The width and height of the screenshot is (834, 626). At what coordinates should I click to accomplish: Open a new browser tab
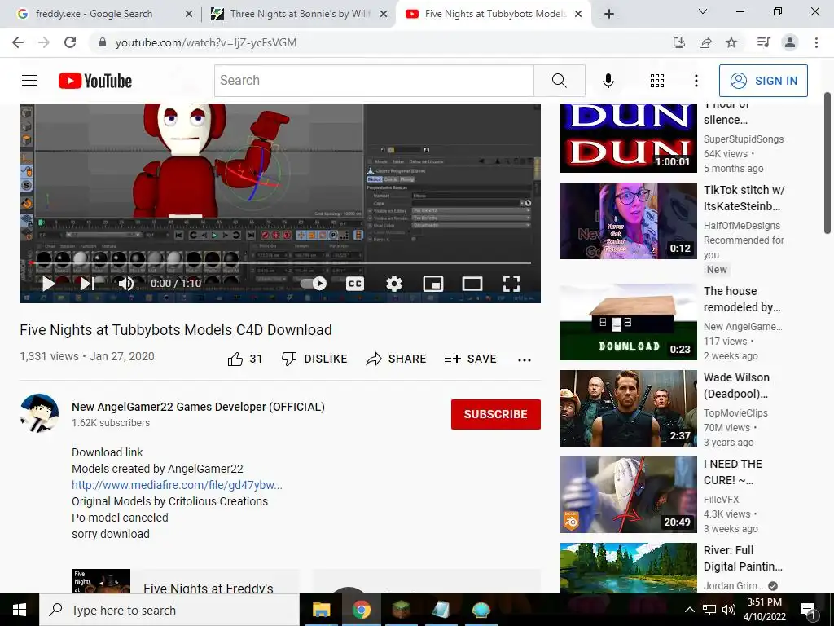click(x=609, y=15)
